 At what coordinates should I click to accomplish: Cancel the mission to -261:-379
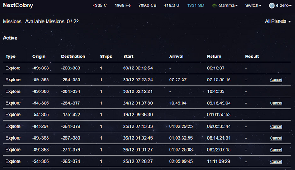(x=276, y=126)
